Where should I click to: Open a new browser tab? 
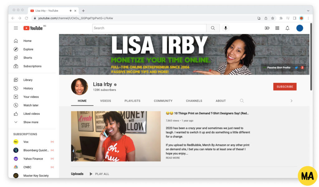click(83, 11)
